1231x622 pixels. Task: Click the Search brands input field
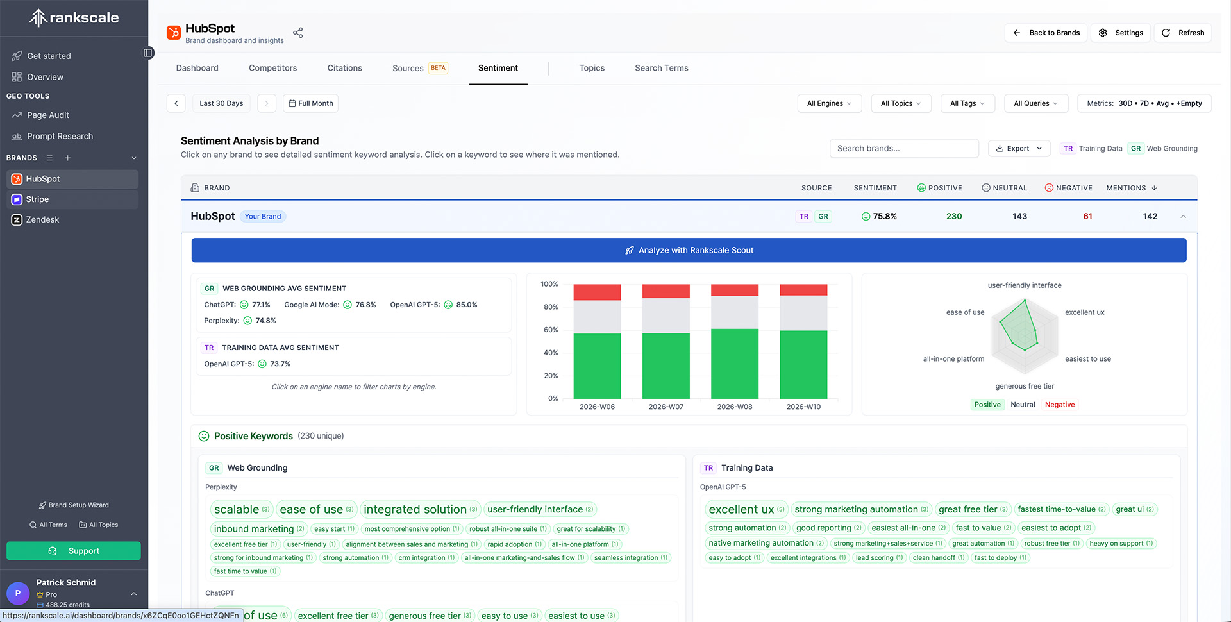tap(904, 148)
